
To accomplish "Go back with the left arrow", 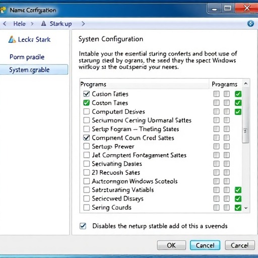I will (5, 24).
